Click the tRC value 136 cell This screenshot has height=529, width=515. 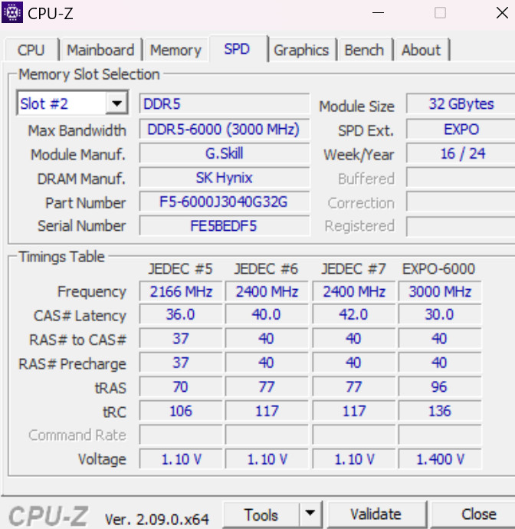440,411
